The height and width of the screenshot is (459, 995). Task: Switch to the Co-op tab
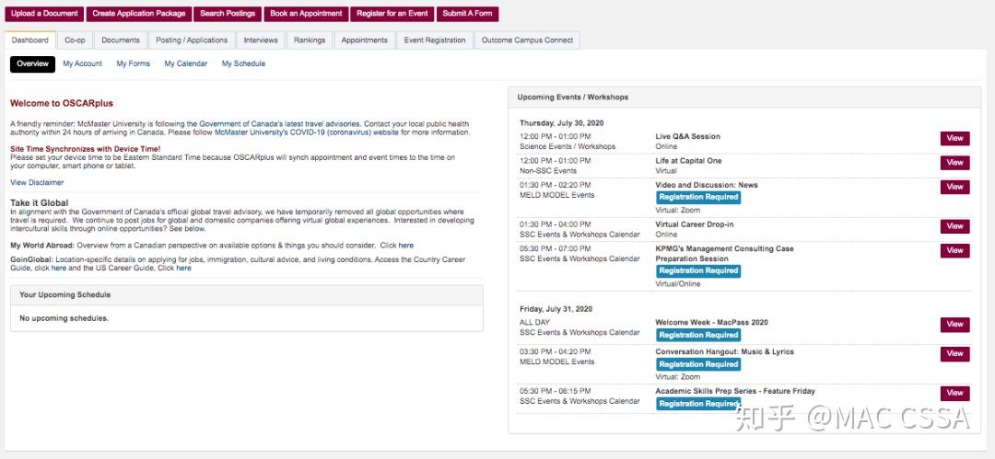coord(75,40)
